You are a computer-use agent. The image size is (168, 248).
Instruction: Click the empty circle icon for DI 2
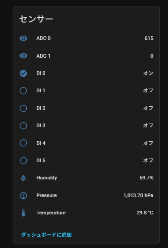[24, 109]
